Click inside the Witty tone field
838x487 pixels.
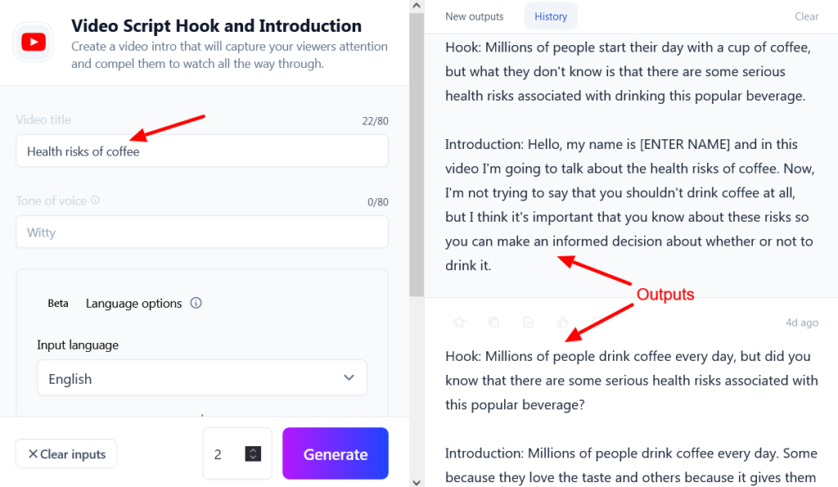(201, 232)
